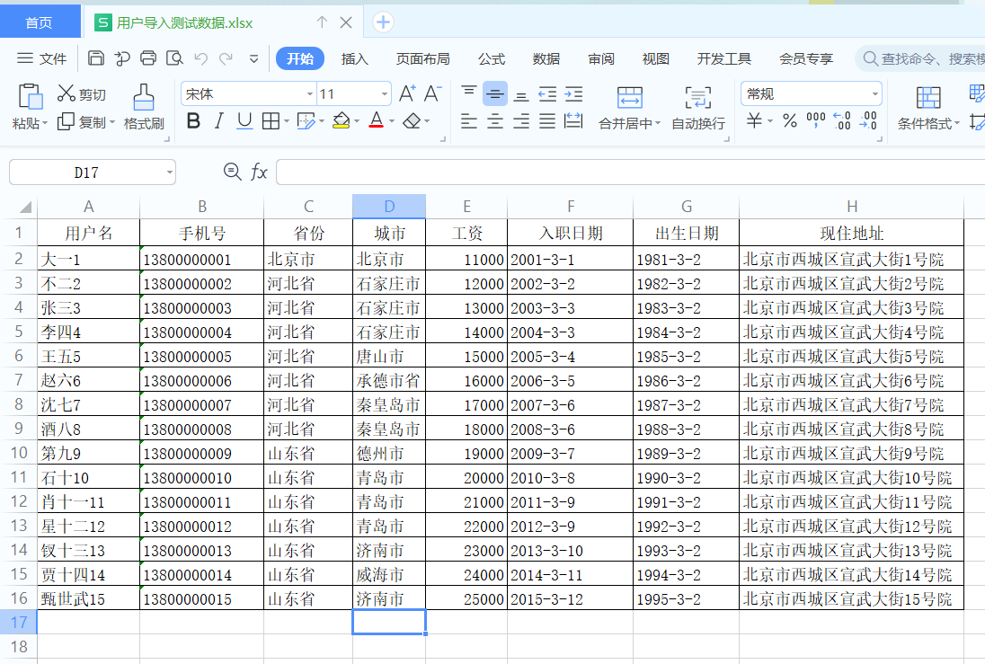985x664 pixels.
Task: Click the select-all corner triangle
Action: tap(25, 207)
